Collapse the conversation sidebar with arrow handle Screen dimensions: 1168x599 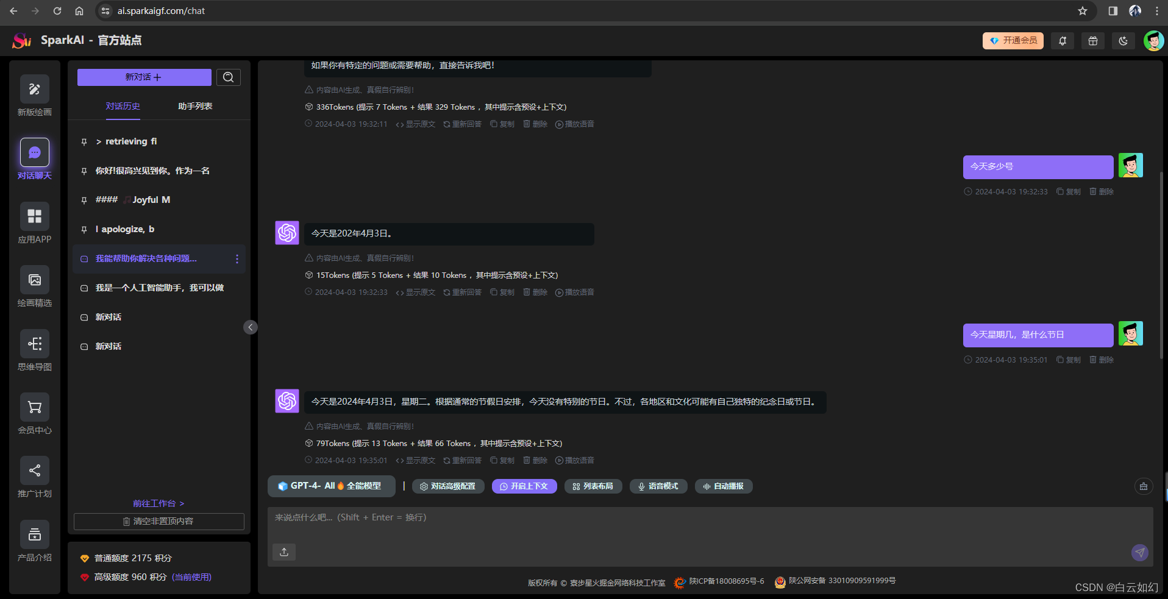(250, 327)
